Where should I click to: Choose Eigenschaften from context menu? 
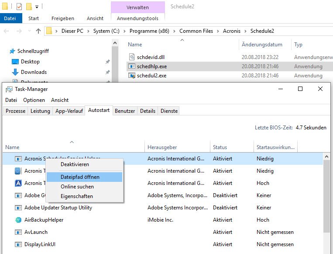[85, 196]
